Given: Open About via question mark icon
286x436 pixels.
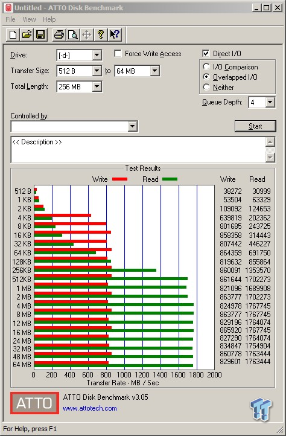Looking at the screenshot, I should 101,35.
